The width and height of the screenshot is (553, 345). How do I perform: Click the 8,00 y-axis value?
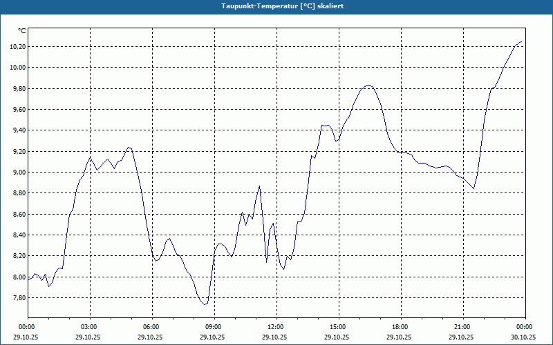coord(20,277)
